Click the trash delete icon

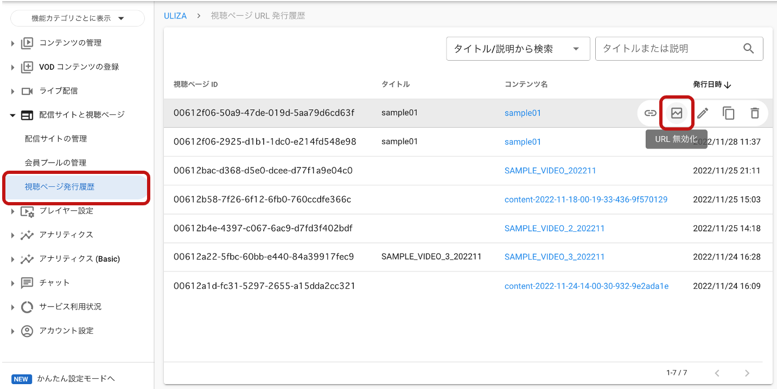[755, 113]
